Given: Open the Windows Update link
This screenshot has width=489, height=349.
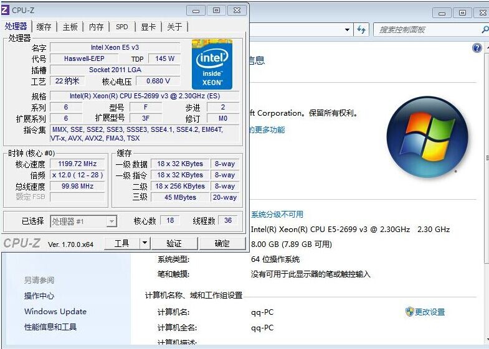Looking at the screenshot, I should [x=55, y=311].
